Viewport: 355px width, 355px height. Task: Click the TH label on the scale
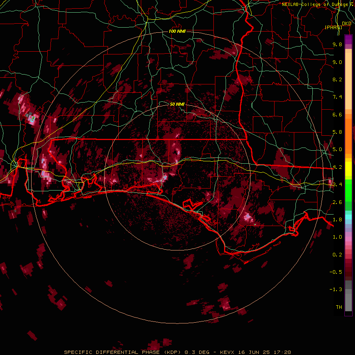click(339, 307)
